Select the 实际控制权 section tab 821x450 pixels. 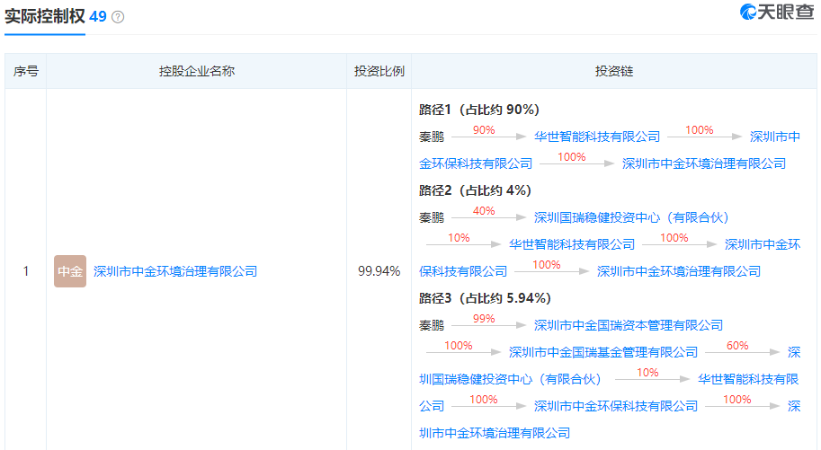click(44, 17)
